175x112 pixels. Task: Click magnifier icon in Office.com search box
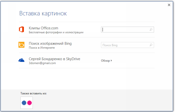pyautogui.click(x=151, y=30)
